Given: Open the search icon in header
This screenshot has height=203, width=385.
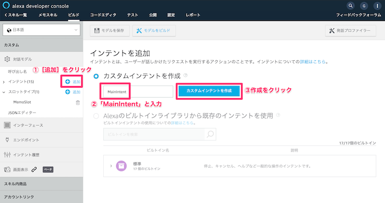Looking at the screenshot, I should tap(351, 6).
